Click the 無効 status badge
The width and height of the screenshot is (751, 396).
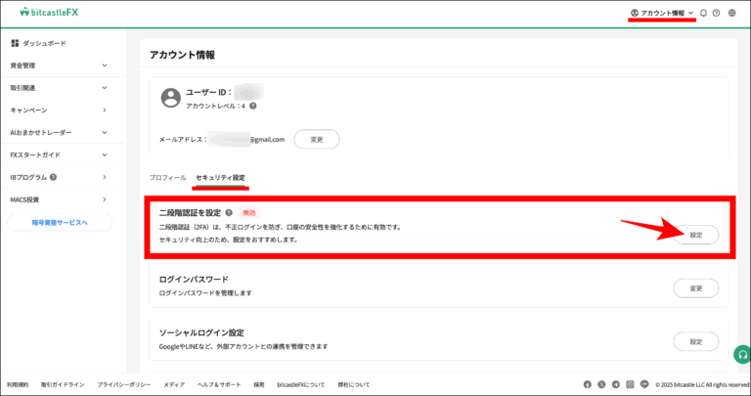point(249,213)
